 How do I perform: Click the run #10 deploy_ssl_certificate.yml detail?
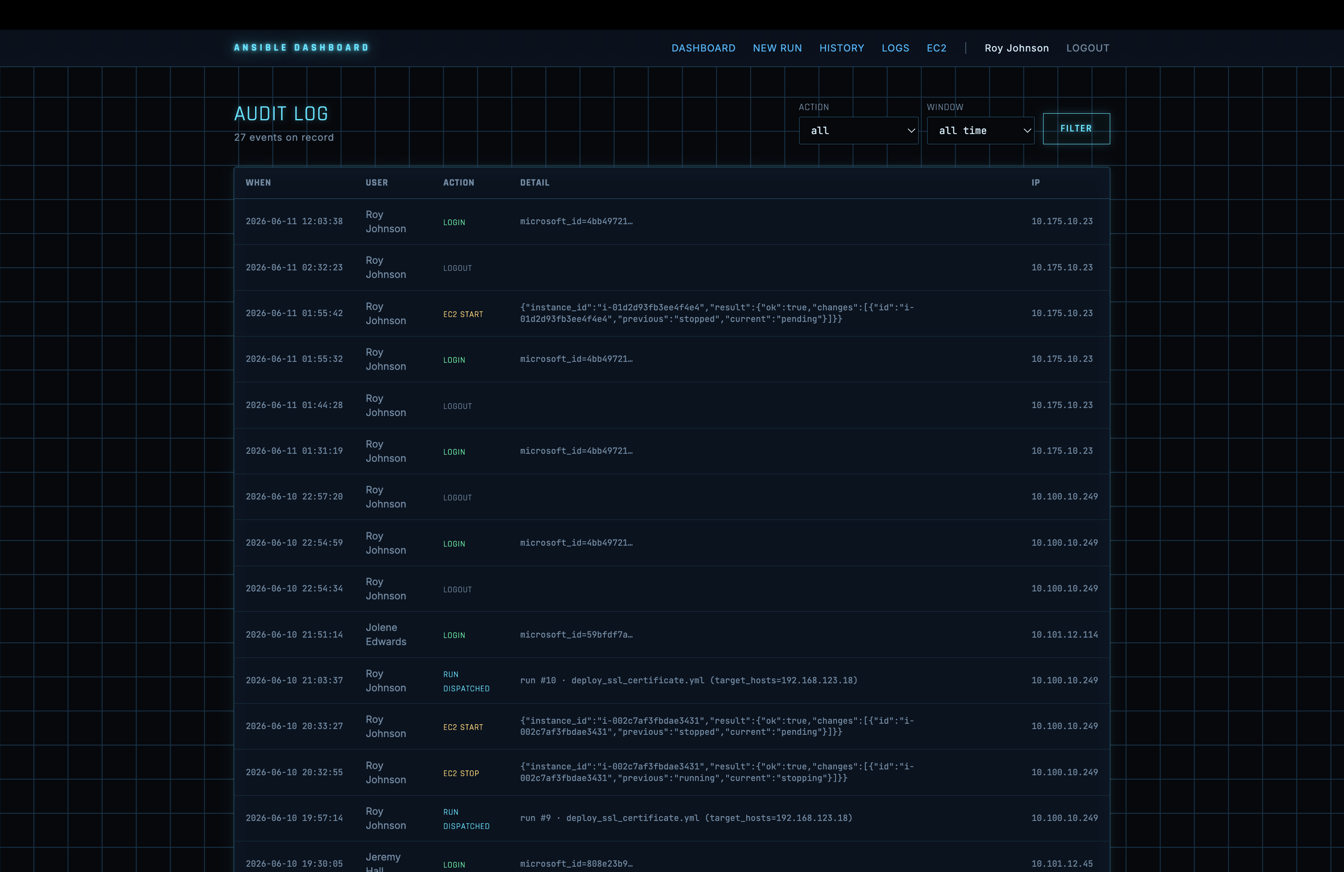click(688, 680)
